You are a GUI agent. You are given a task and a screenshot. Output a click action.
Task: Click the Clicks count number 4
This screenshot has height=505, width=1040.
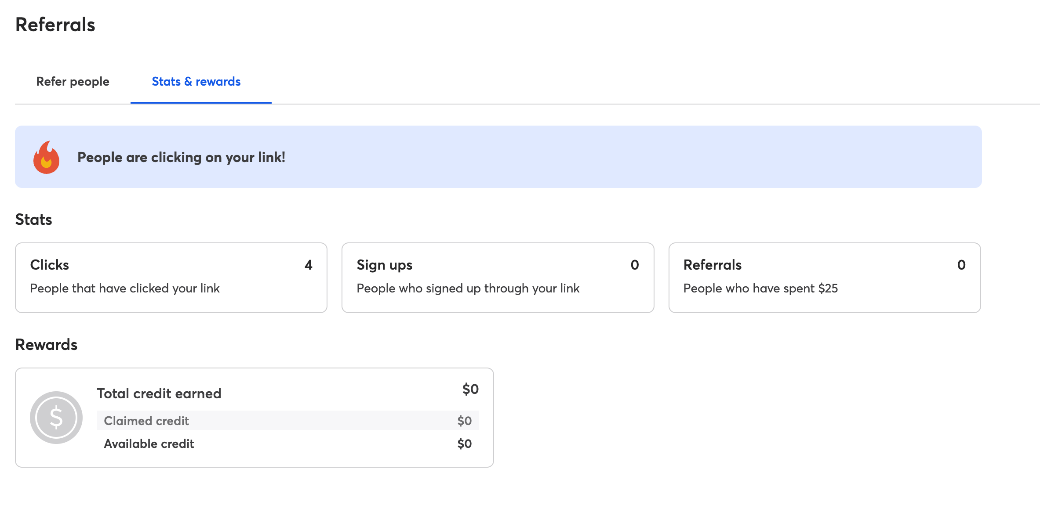click(308, 265)
